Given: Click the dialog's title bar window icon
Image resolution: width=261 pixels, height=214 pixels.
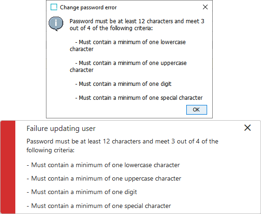Looking at the screenshot, I should (x=54, y=7).
